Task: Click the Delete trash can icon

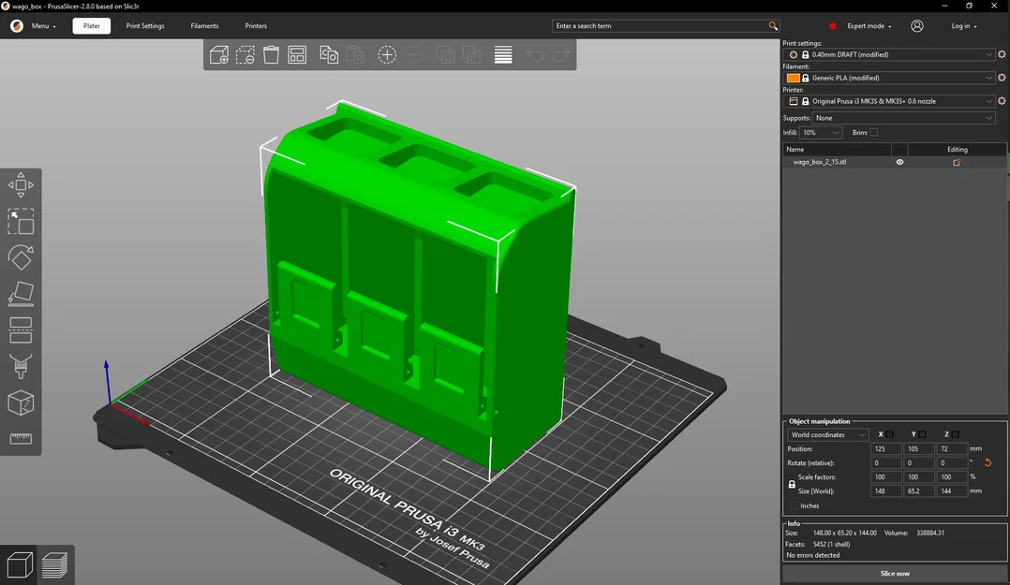Action: tap(271, 54)
